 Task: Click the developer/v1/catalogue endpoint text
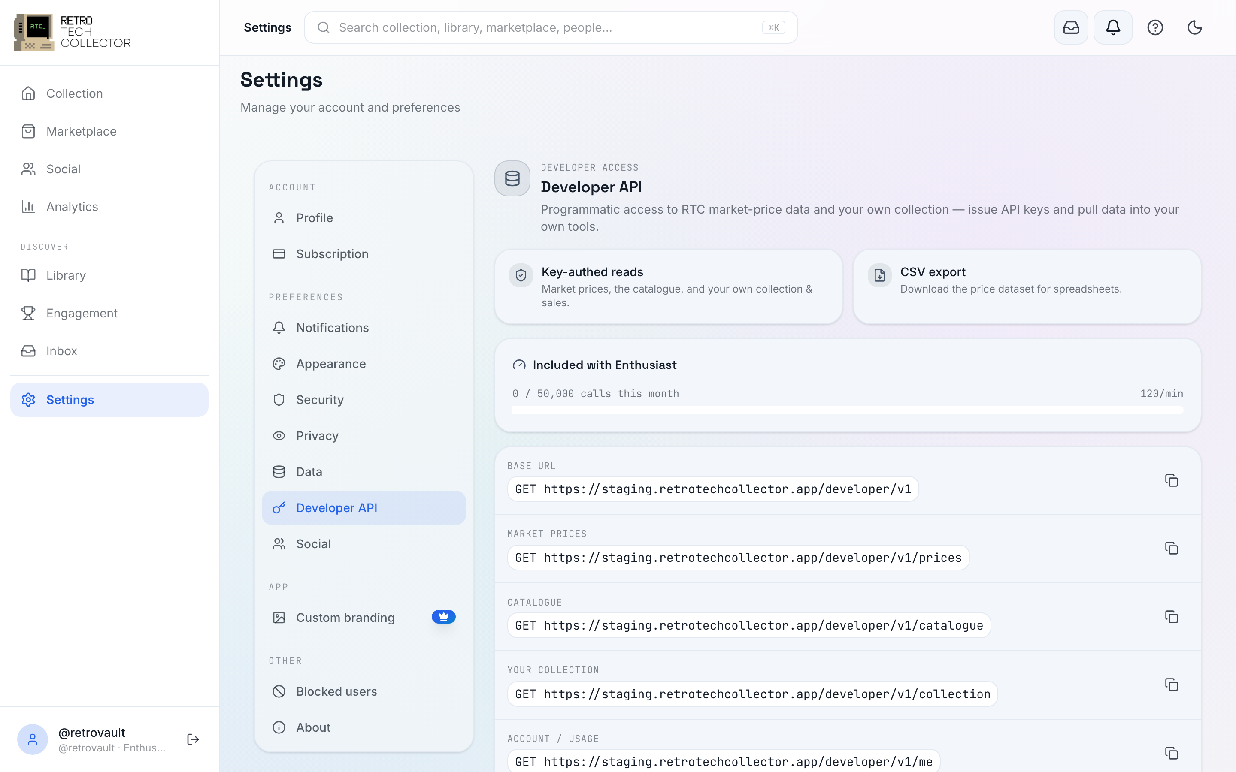749,625
